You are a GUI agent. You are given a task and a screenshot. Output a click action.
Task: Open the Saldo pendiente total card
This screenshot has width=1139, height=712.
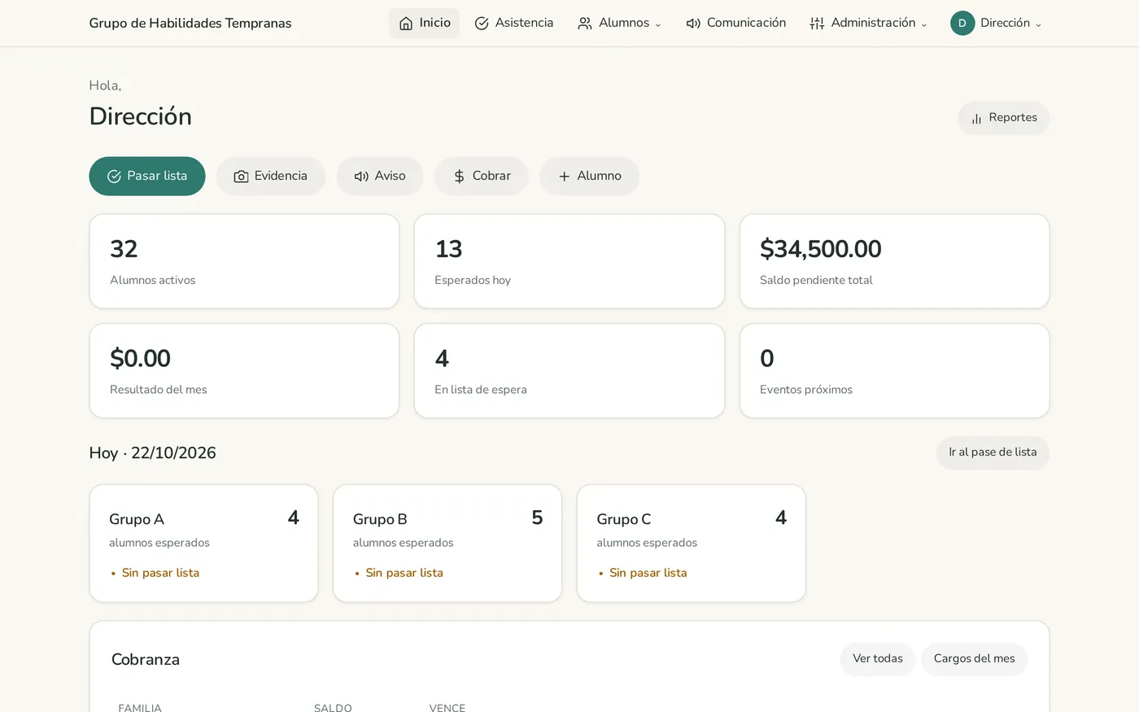894,261
